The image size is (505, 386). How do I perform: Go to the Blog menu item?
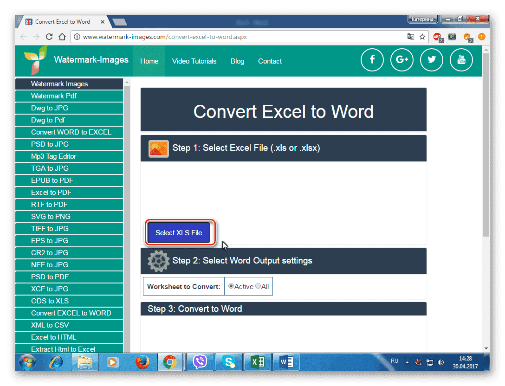(x=237, y=61)
